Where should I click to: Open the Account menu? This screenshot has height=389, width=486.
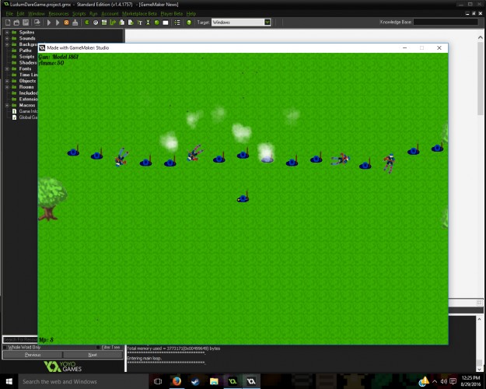click(x=110, y=14)
